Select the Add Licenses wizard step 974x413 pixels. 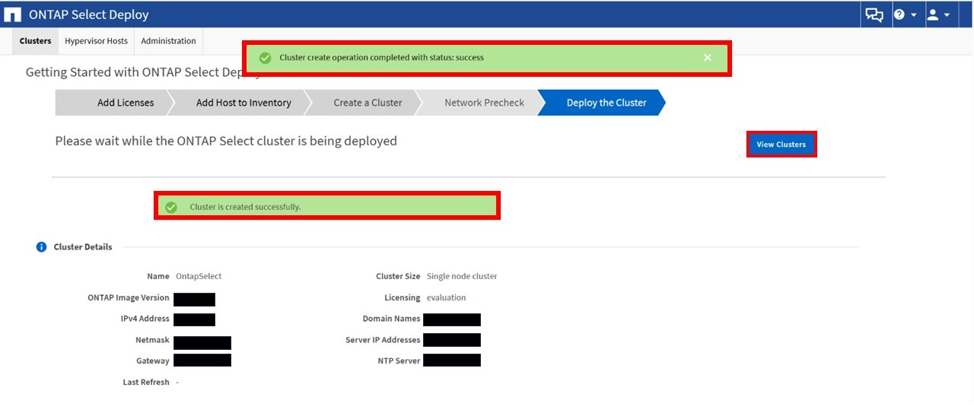coord(125,103)
